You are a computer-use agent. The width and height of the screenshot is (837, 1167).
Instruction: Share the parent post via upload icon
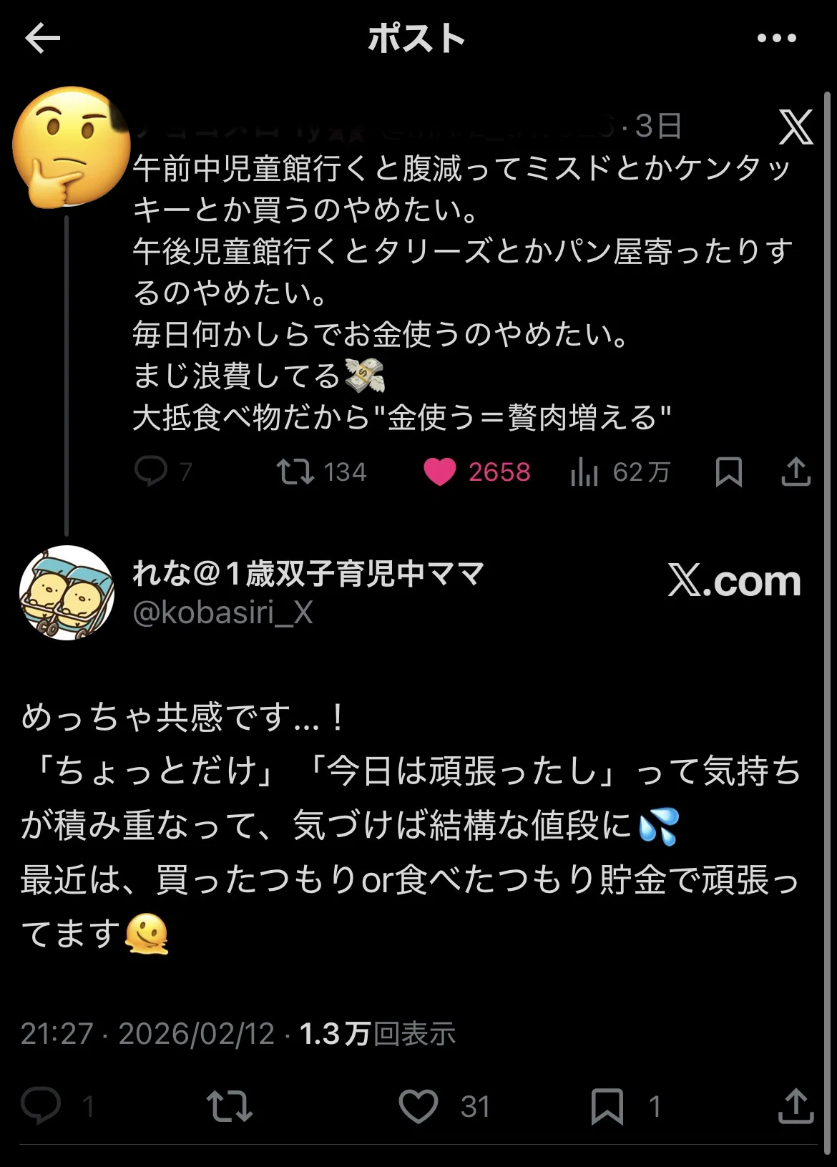pos(796,472)
